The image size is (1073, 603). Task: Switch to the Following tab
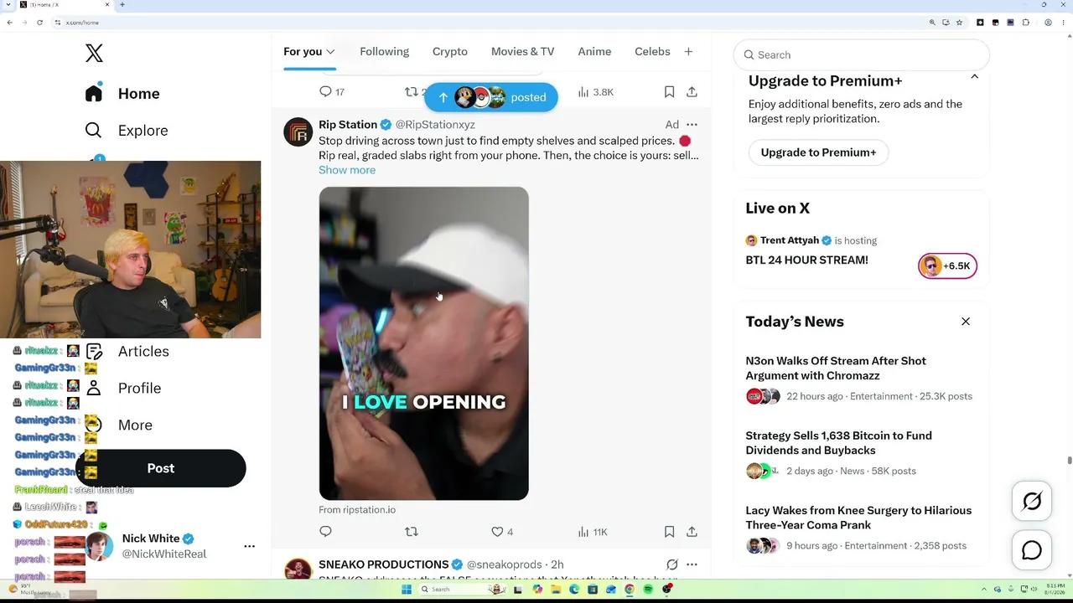click(384, 52)
